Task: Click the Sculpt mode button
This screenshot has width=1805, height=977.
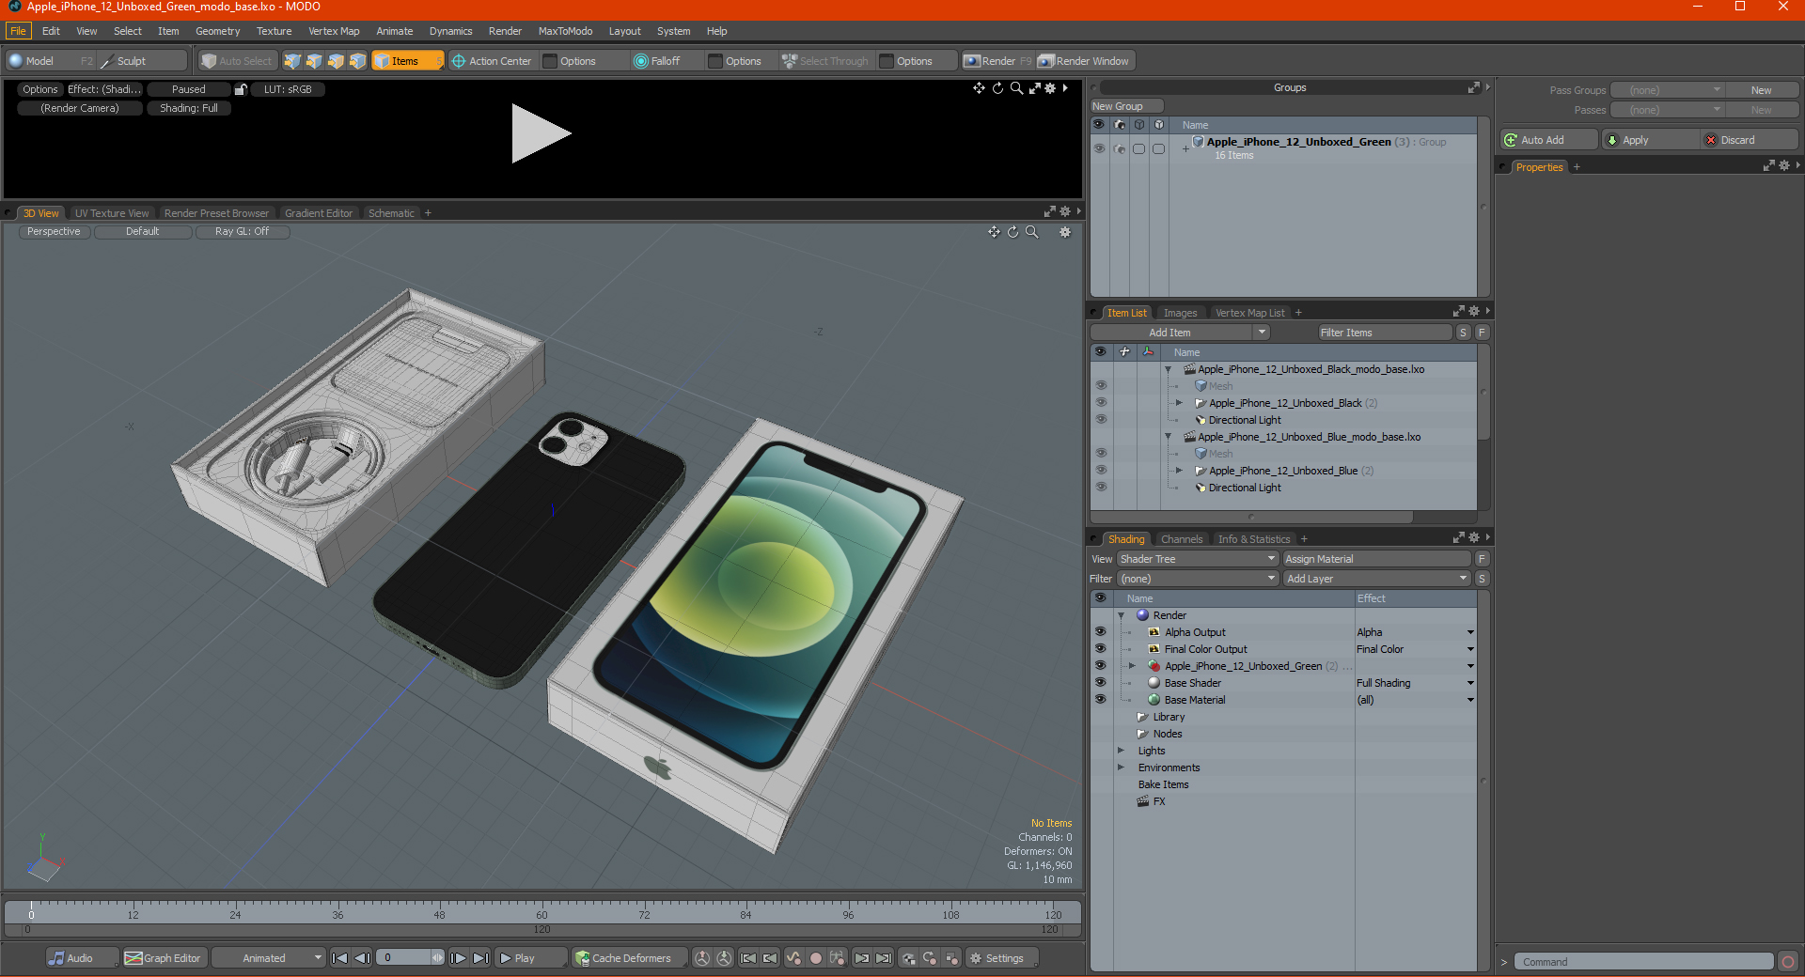Action: tap(142, 61)
